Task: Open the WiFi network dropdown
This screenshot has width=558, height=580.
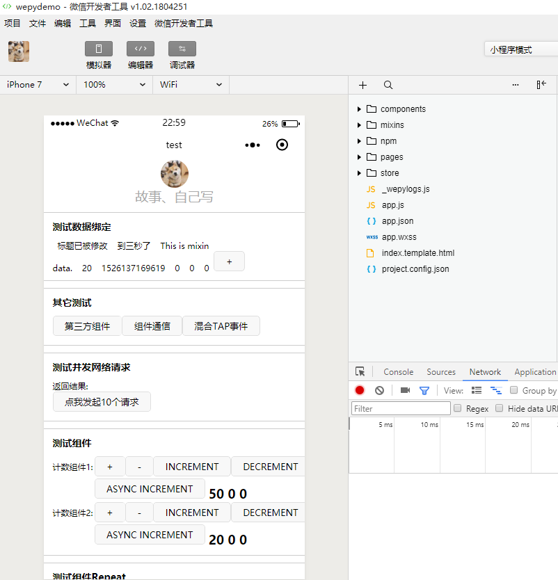Action: [191, 85]
